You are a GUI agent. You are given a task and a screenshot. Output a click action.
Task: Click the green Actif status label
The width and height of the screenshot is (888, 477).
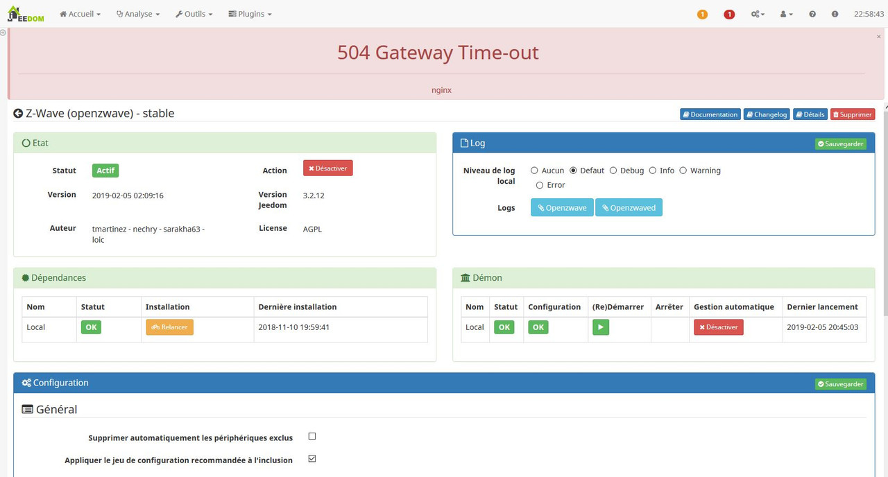105,171
